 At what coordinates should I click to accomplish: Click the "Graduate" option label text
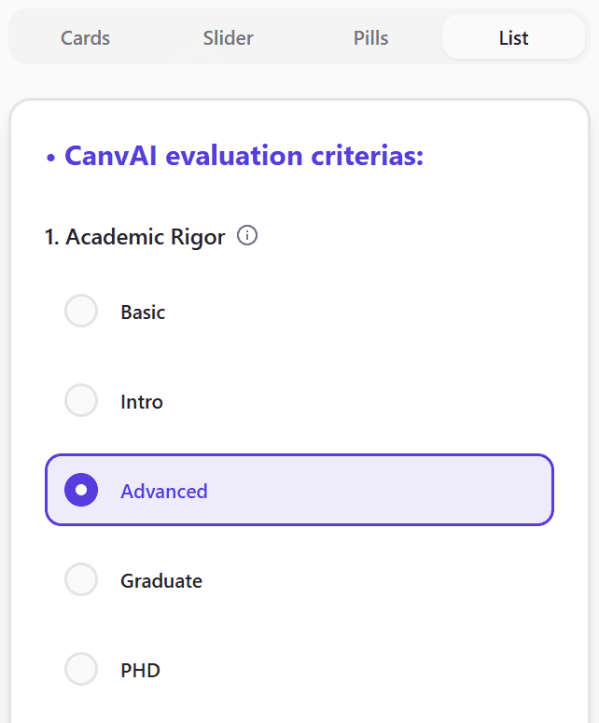[161, 581]
